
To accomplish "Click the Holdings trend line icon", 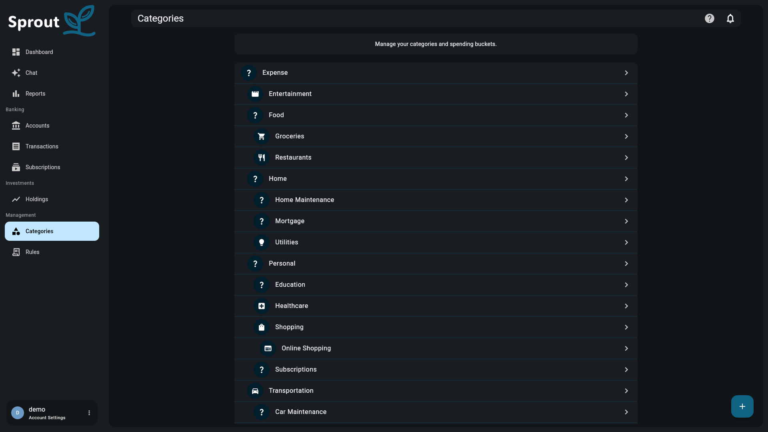I will pyautogui.click(x=16, y=199).
